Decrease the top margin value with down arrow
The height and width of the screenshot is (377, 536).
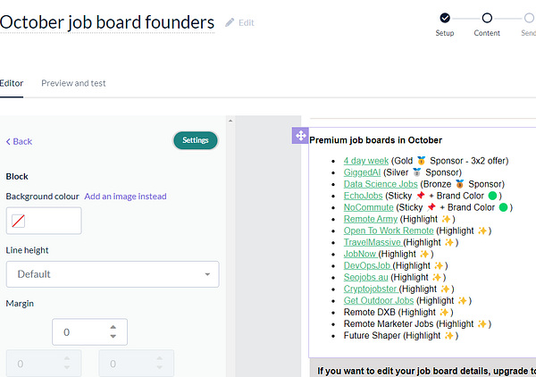[x=113, y=337]
